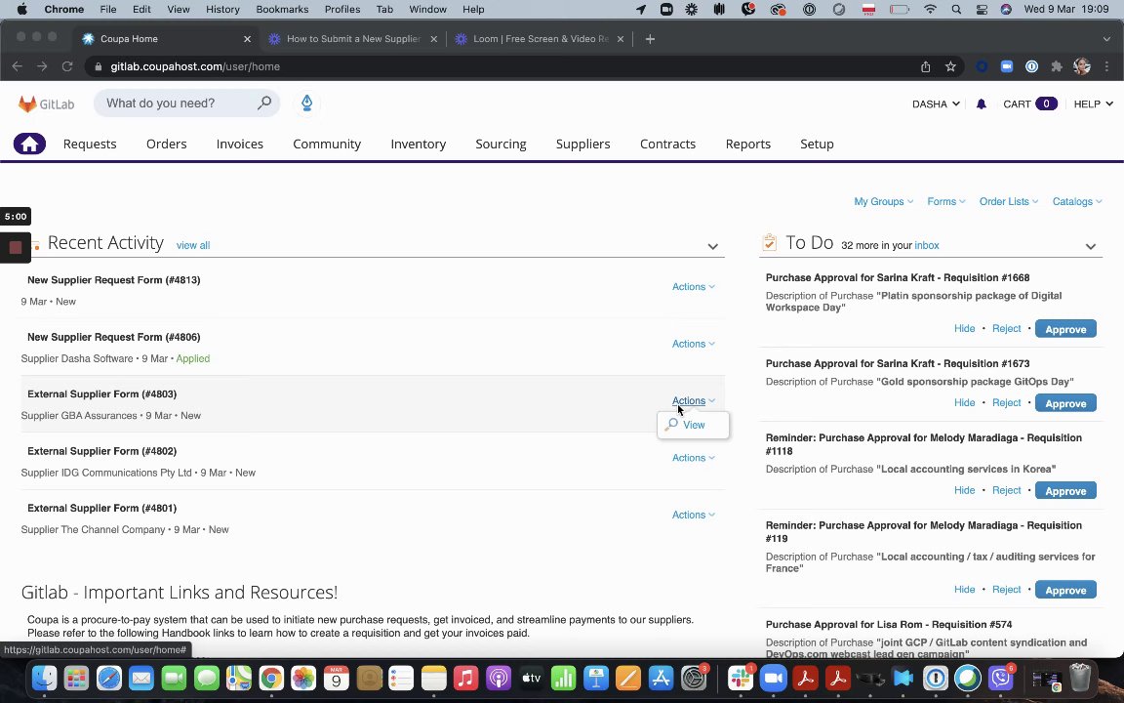The image size is (1124, 703).
Task: Go back in Chrome
Action: (18, 66)
